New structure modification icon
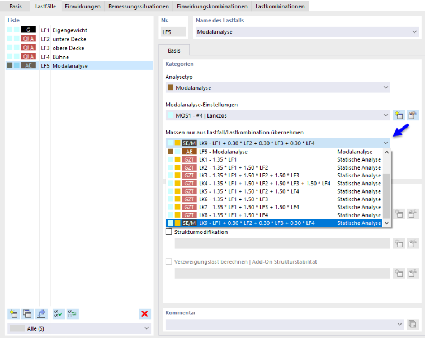 [399, 243]
